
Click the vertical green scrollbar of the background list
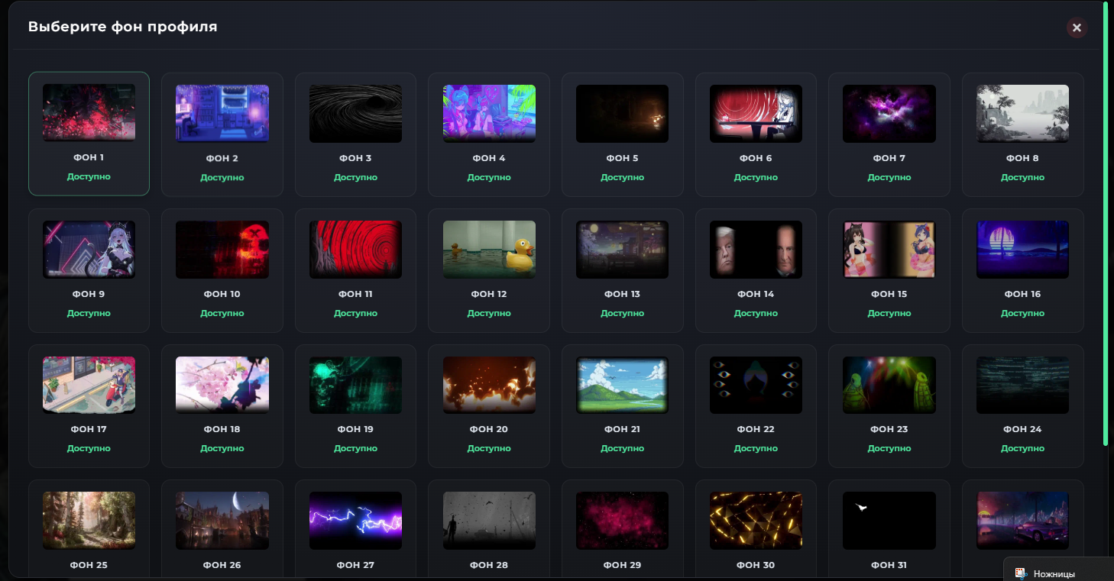1106,223
